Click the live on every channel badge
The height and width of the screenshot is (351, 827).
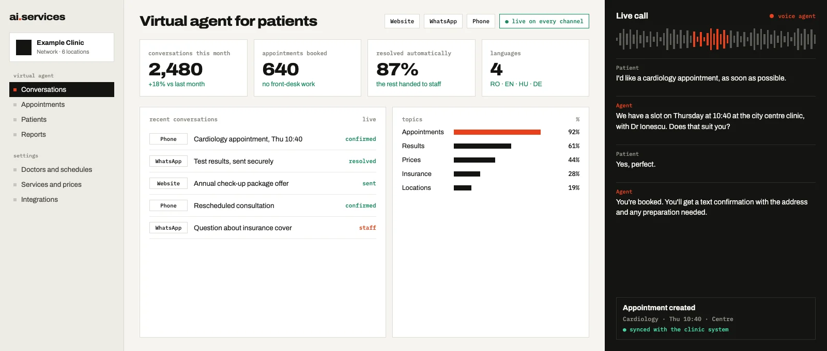[x=544, y=21]
